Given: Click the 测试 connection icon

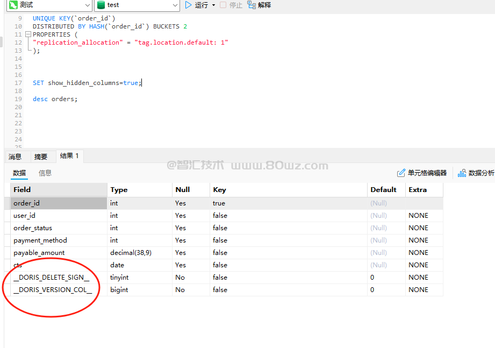Looking at the screenshot, I should pyautogui.click(x=13, y=5).
